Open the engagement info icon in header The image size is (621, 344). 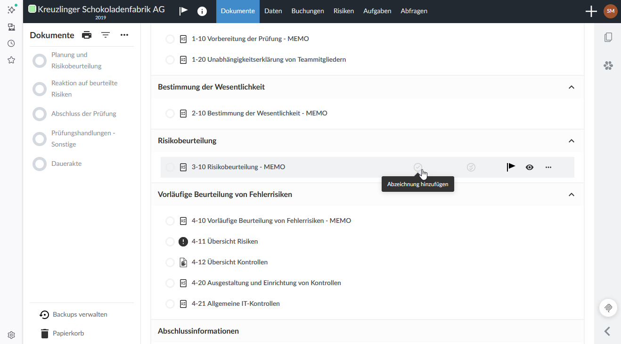[x=202, y=11]
